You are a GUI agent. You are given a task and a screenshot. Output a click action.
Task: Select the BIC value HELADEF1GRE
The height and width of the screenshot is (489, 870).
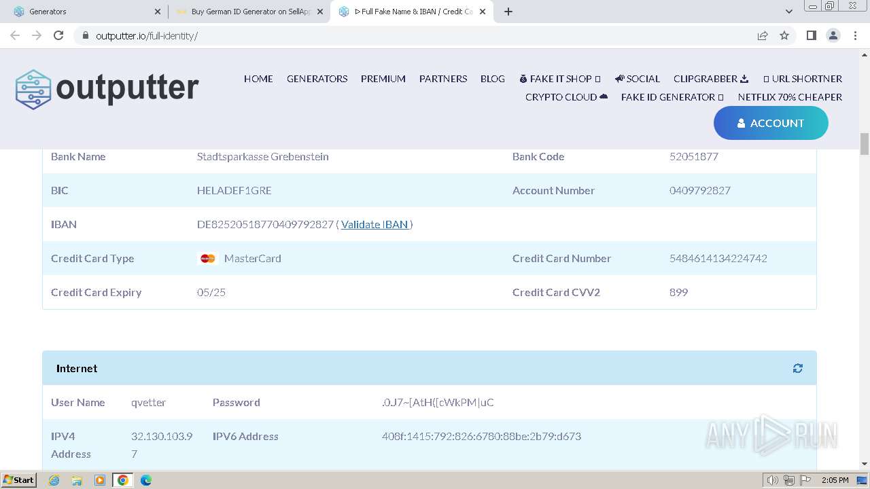(x=234, y=190)
